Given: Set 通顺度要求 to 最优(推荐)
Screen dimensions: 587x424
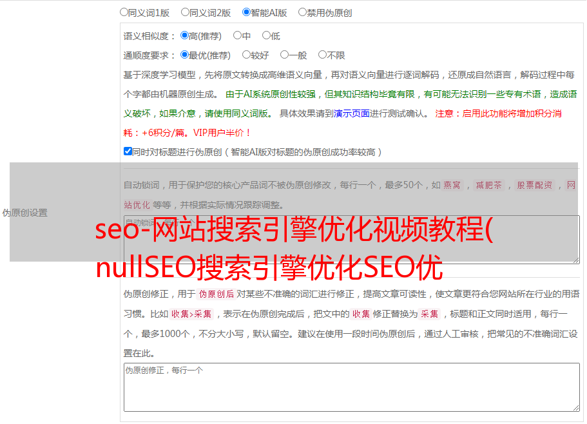Looking at the screenshot, I should [184, 55].
